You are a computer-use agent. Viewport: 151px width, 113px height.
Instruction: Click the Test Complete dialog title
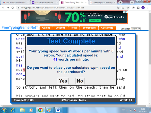pos(71,41)
